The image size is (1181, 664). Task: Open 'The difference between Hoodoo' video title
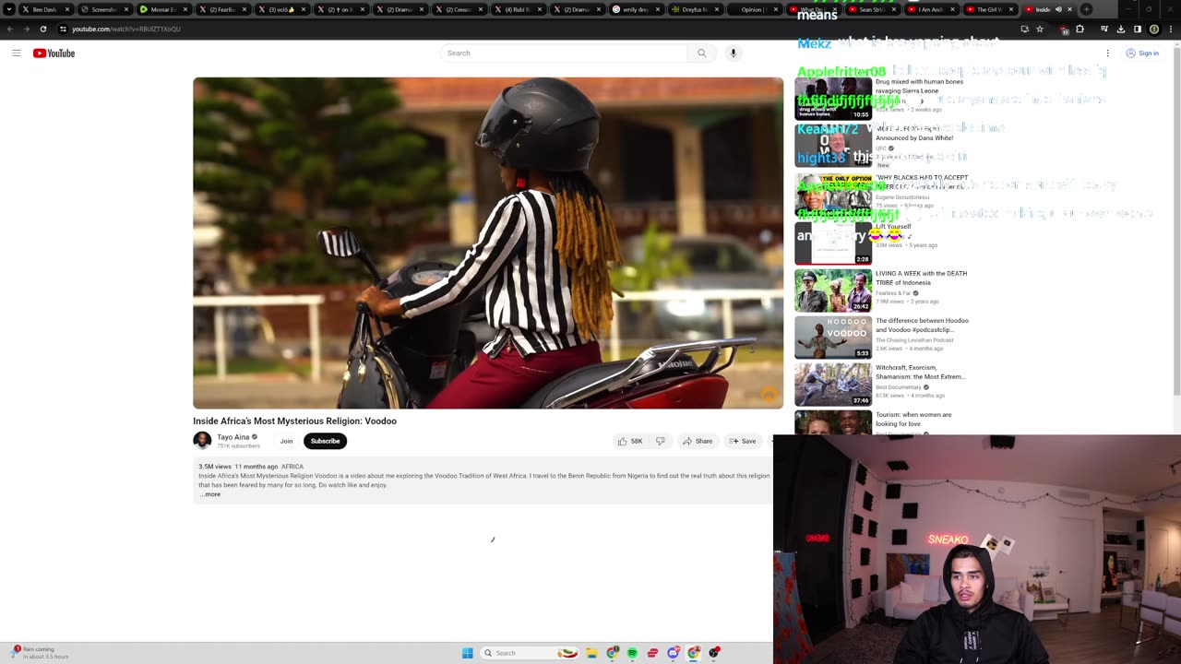pos(922,325)
